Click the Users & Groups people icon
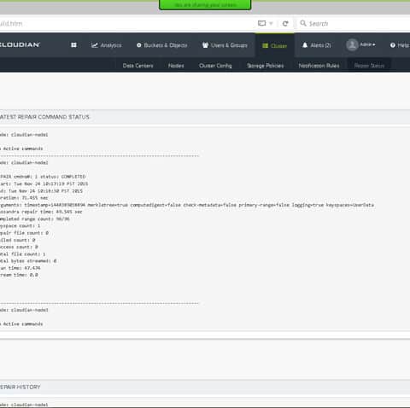 pyautogui.click(x=205, y=45)
